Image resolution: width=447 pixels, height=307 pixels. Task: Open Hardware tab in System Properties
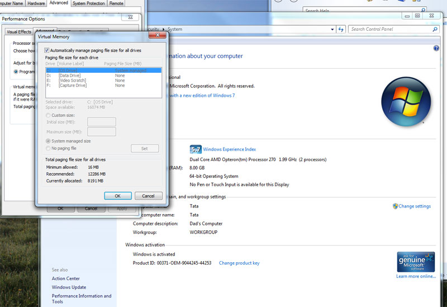pyautogui.click(x=36, y=3)
